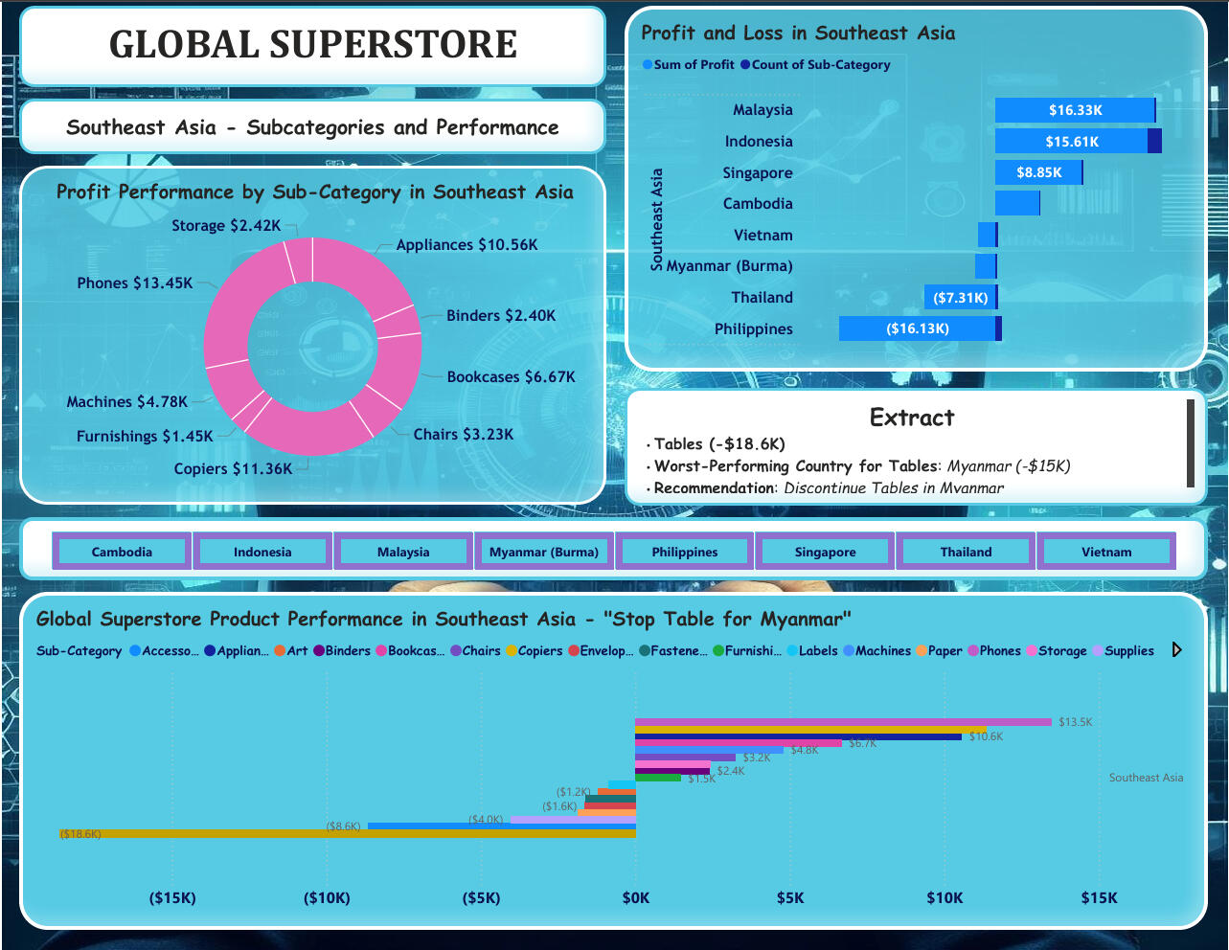Click the Copiers legend swatch

512,651
